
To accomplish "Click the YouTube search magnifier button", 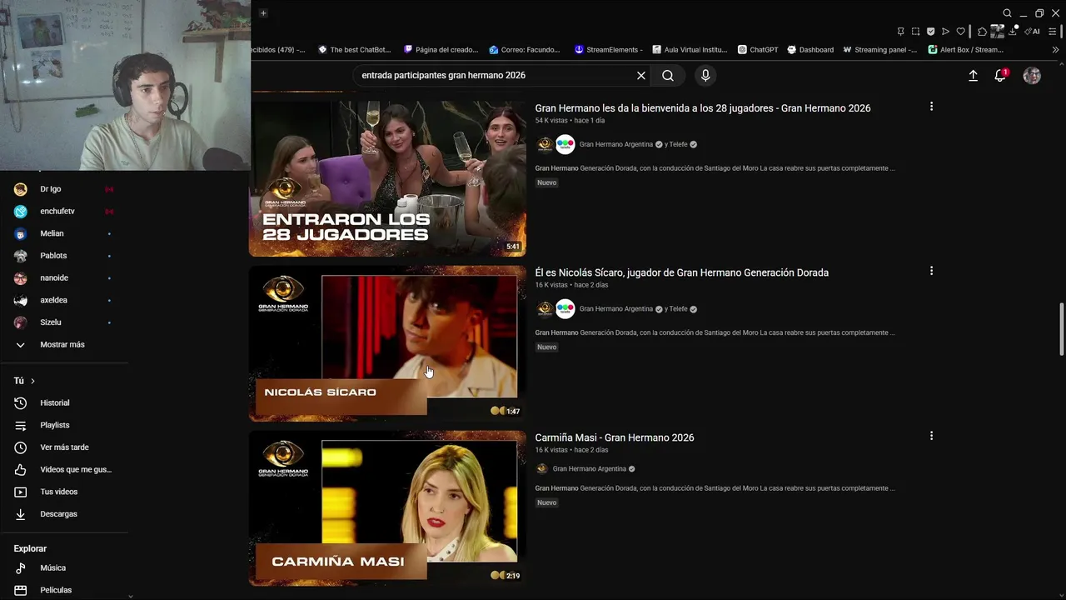I will [668, 75].
